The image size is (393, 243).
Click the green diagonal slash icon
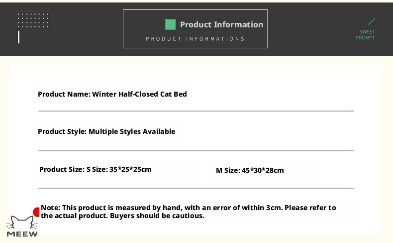pyautogui.click(x=372, y=21)
